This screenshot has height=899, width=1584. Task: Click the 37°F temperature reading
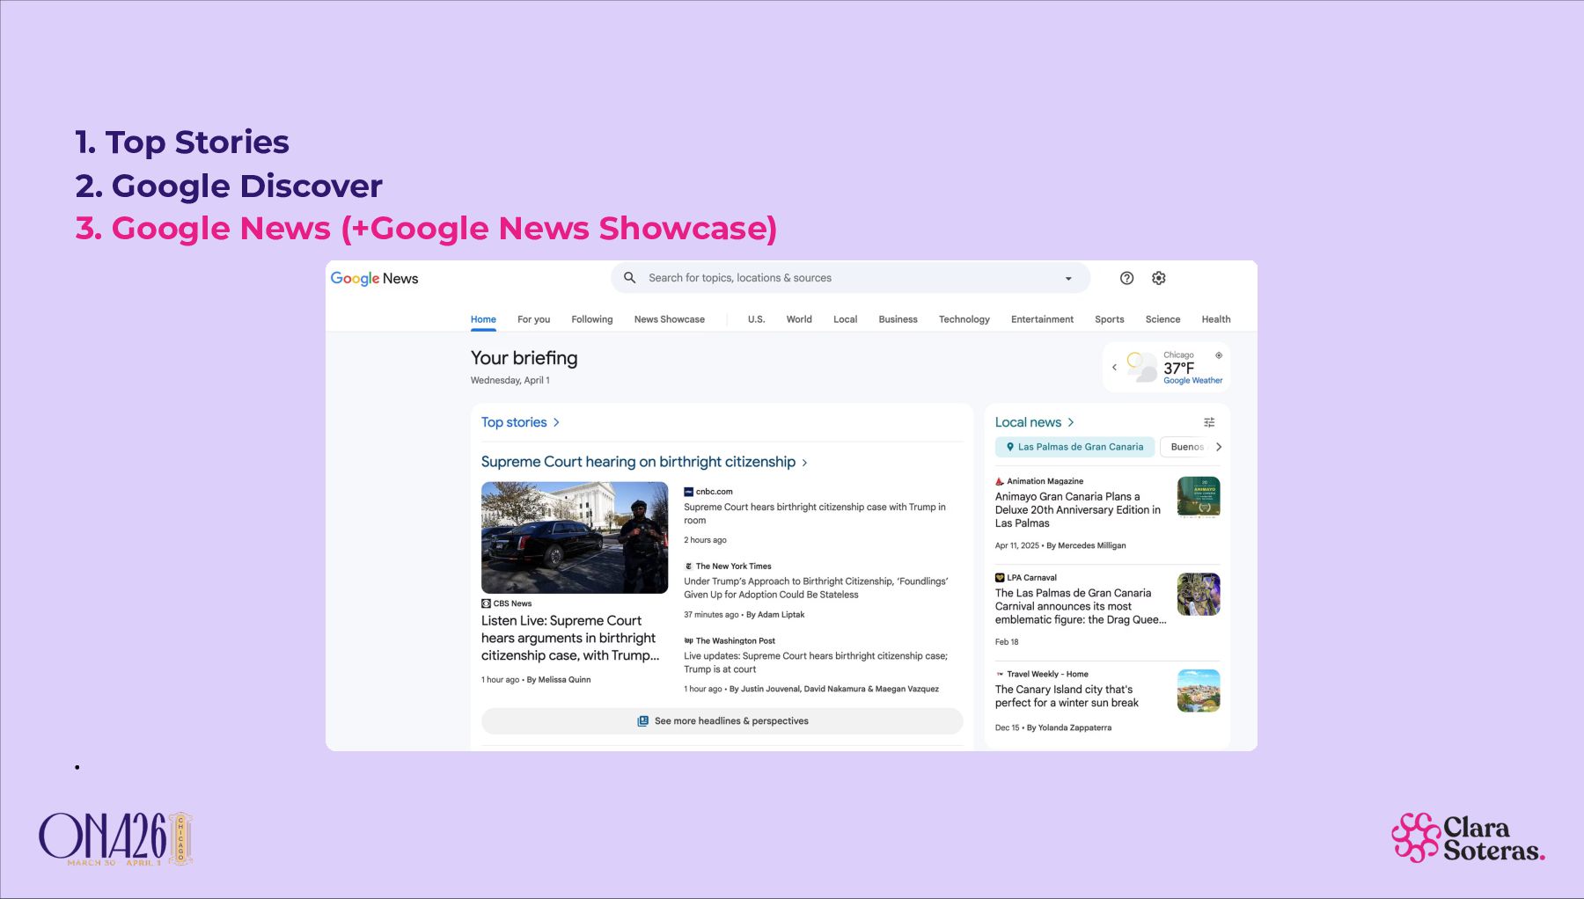pos(1179,369)
